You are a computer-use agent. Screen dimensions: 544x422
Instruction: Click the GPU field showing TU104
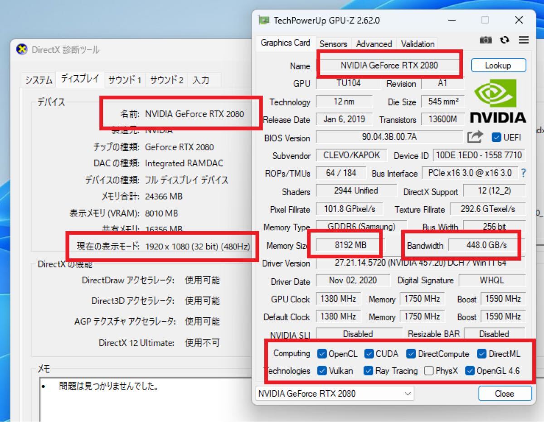pos(349,83)
